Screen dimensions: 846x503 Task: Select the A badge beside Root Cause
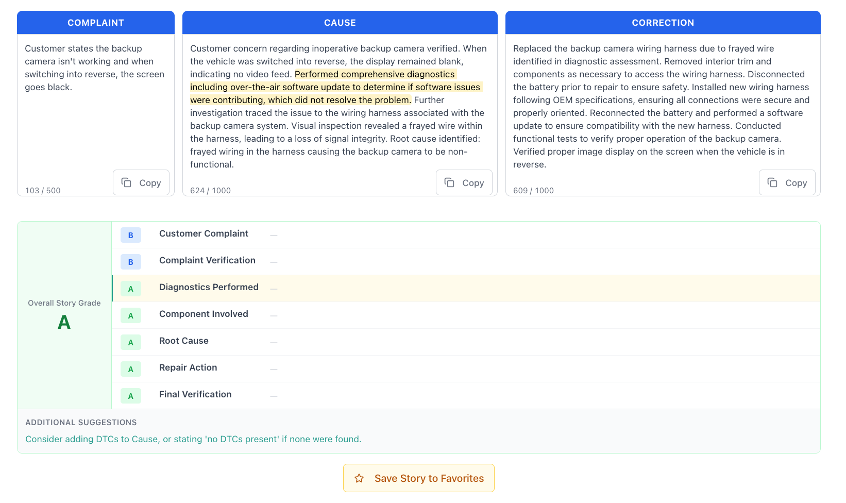pos(131,342)
